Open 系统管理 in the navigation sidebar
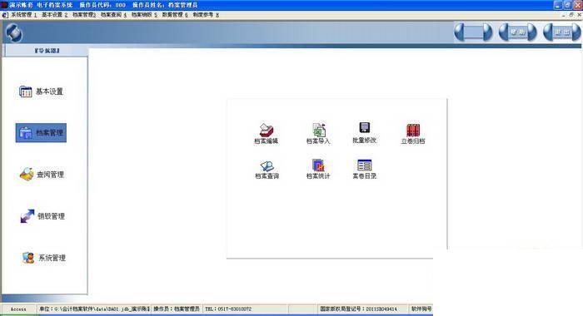The image size is (583, 316). pos(44,258)
